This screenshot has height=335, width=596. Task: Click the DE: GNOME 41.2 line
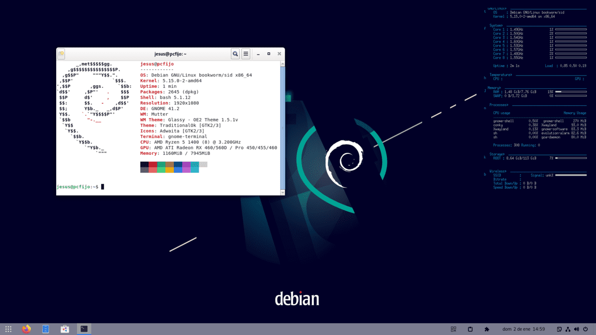click(160, 108)
